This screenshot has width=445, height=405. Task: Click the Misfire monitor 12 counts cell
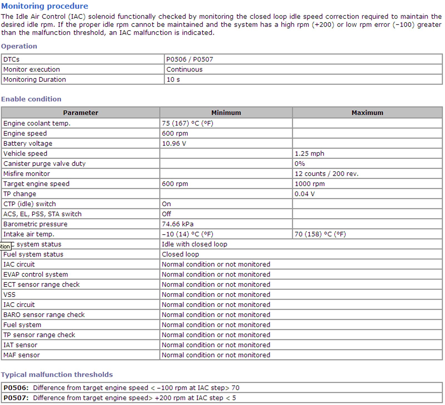[x=327, y=174]
